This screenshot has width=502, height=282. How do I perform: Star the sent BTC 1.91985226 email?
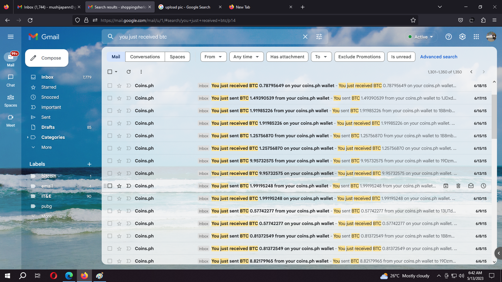[119, 111]
